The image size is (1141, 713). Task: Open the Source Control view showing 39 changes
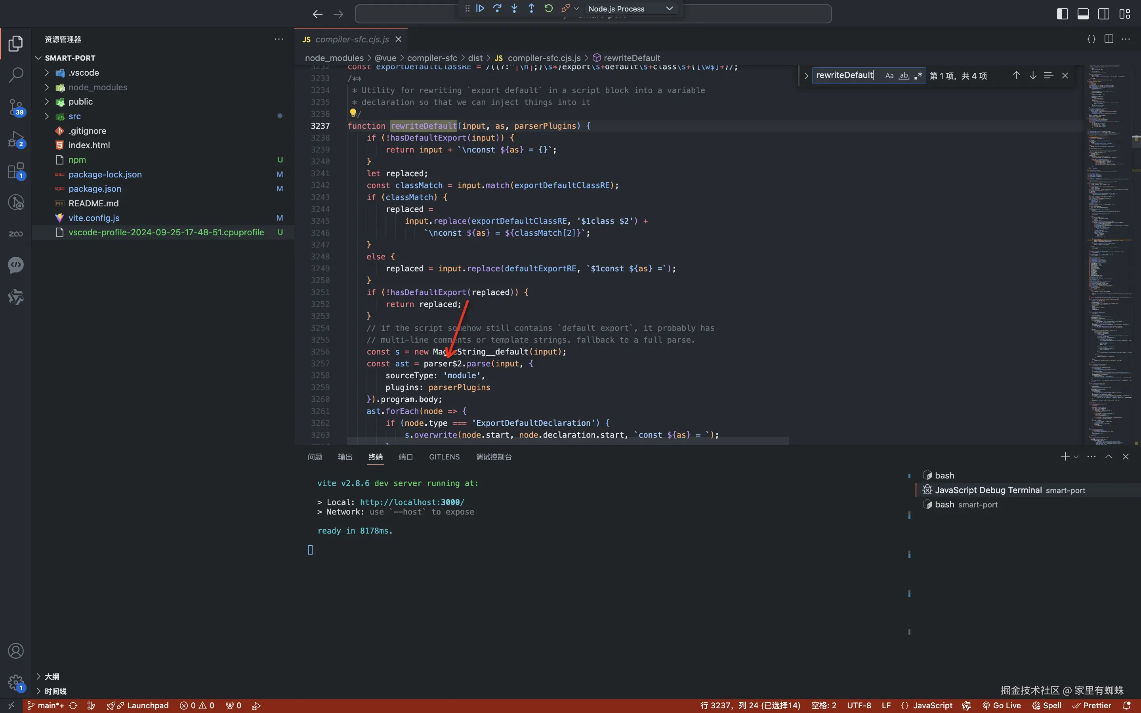pyautogui.click(x=15, y=107)
